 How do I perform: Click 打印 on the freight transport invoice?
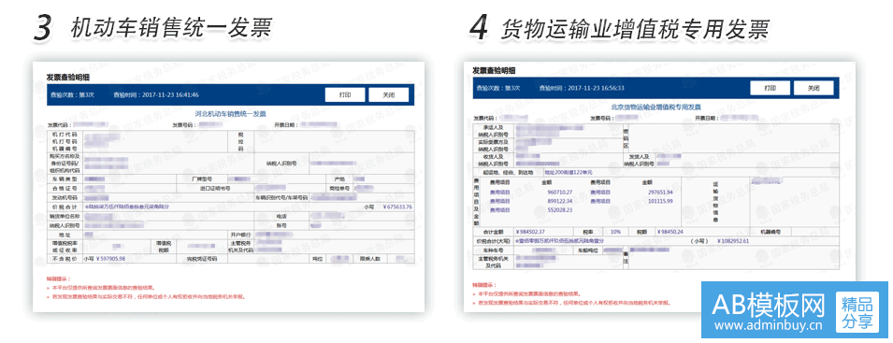[770, 88]
